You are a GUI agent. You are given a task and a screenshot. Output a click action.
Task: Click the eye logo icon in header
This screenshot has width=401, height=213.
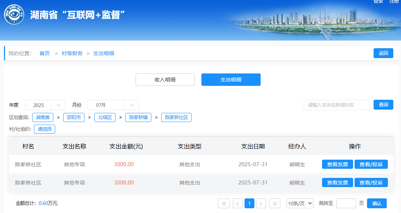click(14, 15)
